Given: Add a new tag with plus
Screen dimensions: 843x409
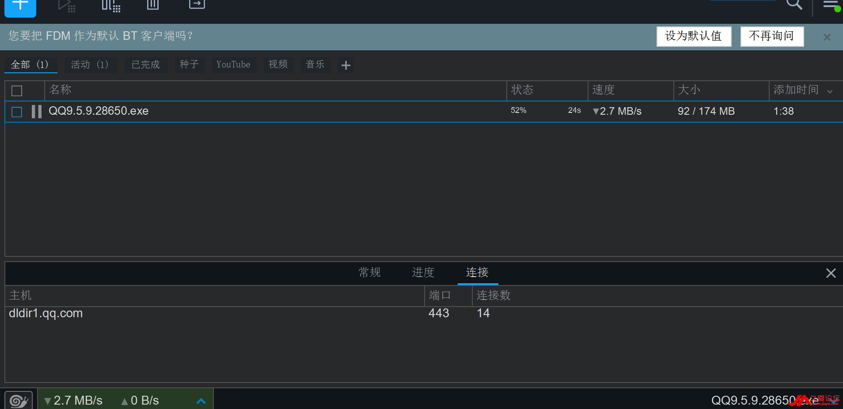Looking at the screenshot, I should (x=346, y=65).
